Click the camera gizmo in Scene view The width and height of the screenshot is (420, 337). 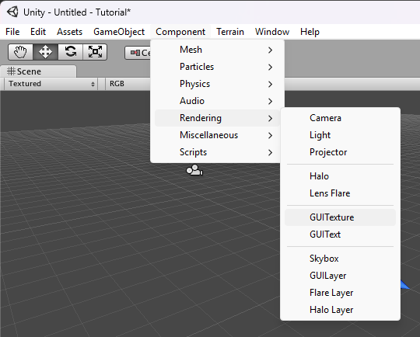click(194, 170)
